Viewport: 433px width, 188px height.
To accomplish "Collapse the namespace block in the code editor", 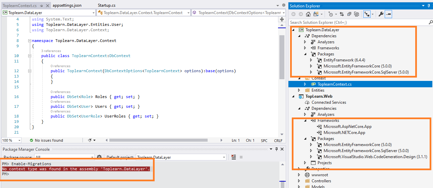I will (30, 41).
